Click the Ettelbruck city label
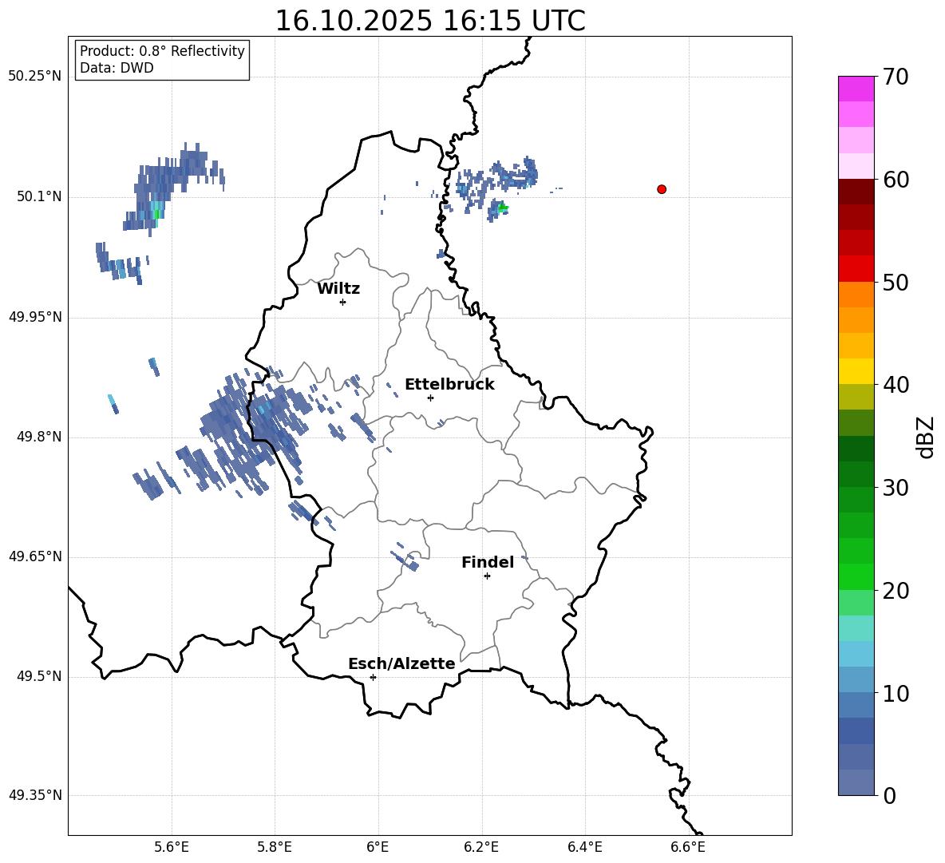 pyautogui.click(x=449, y=385)
